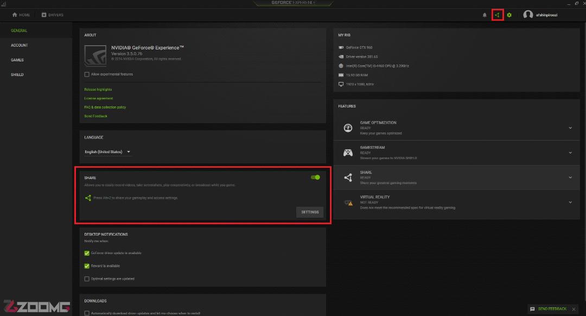Select Account in the left sidebar

(20, 45)
